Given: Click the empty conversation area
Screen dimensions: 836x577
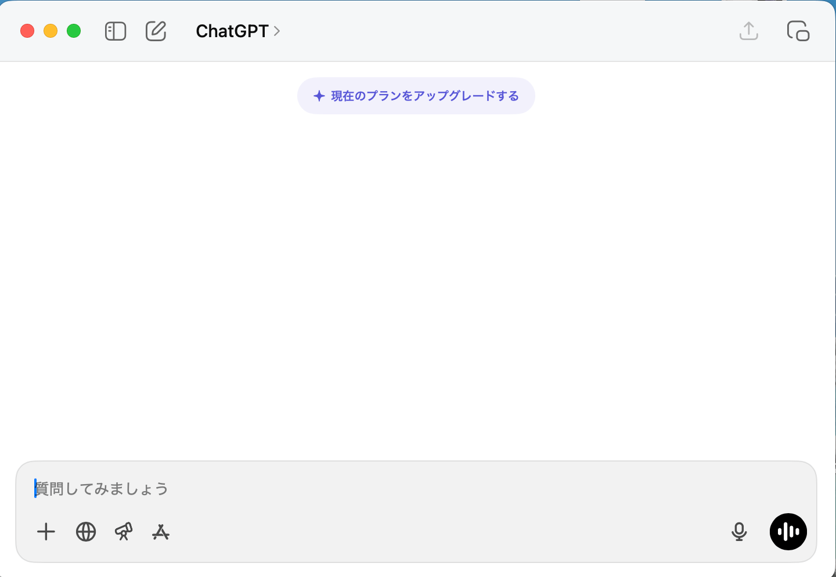Looking at the screenshot, I should tap(418, 279).
